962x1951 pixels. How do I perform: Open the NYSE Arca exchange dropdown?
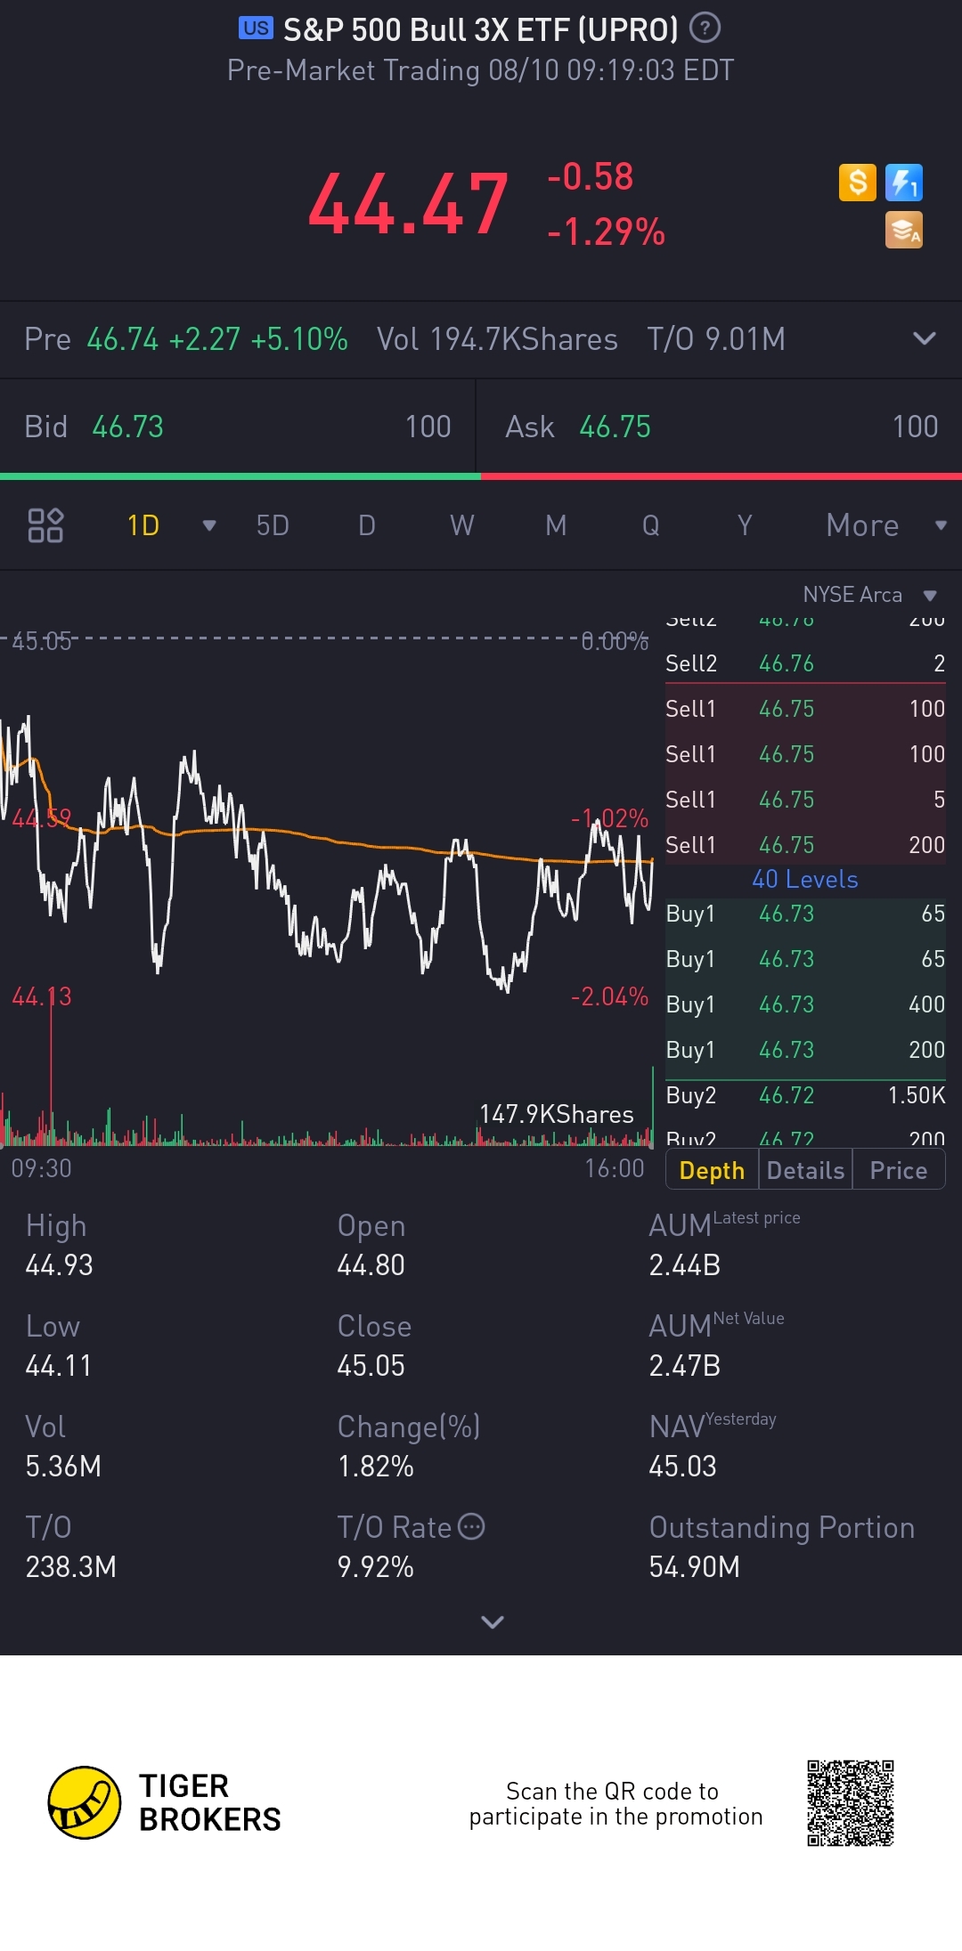tap(869, 595)
